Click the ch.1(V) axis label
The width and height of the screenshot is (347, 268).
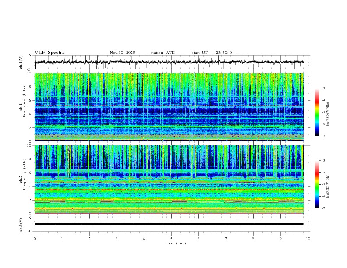[x=21, y=62]
